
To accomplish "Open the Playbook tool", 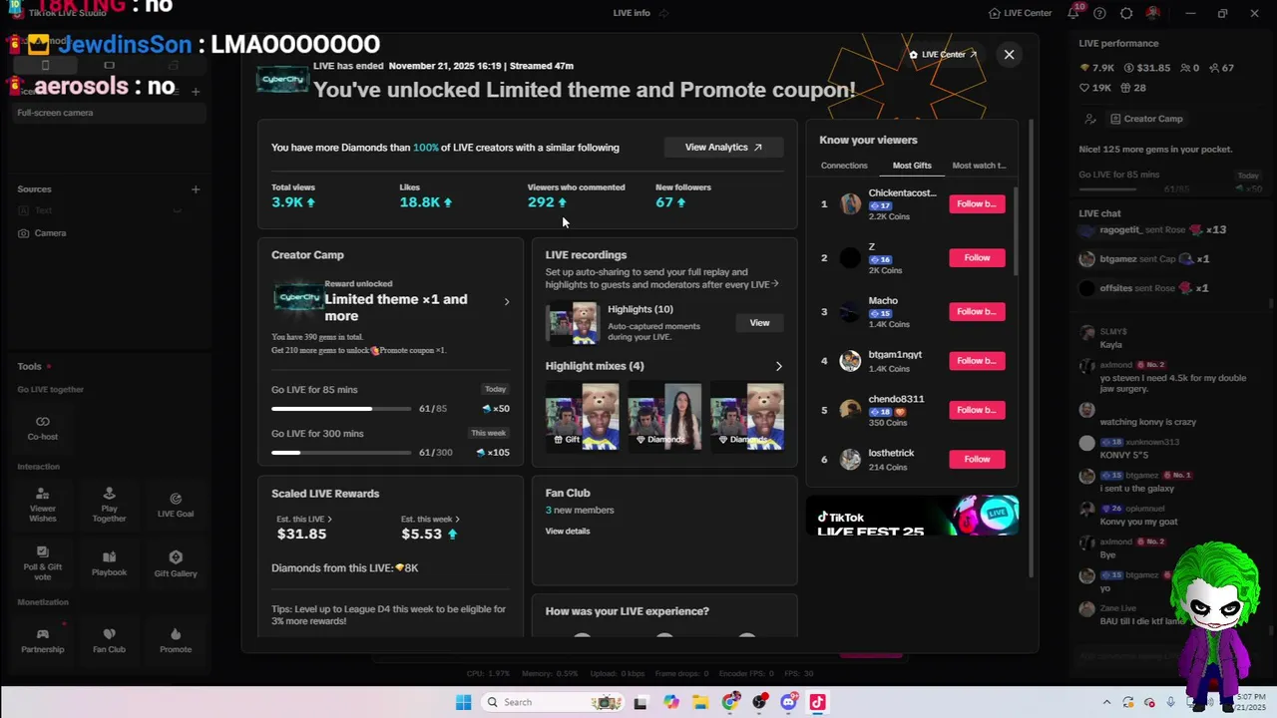I will [109, 563].
